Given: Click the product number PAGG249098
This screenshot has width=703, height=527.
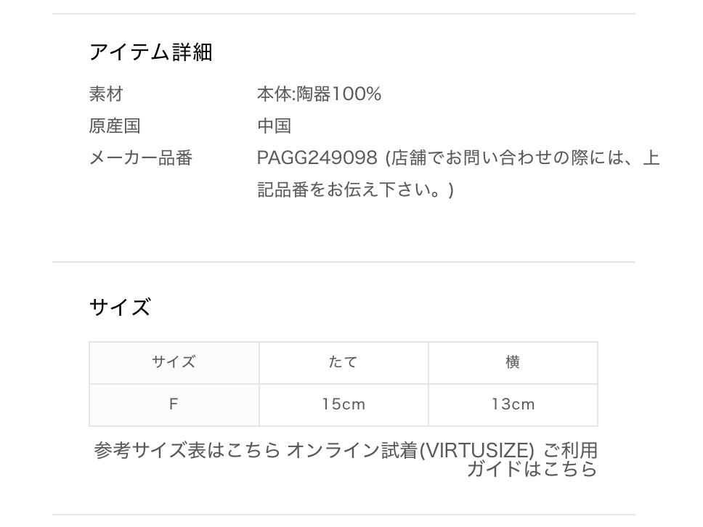Looking at the screenshot, I should click(x=317, y=158).
